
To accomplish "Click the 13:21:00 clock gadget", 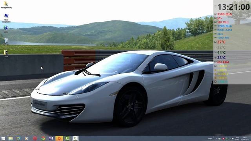I will click(x=234, y=7).
